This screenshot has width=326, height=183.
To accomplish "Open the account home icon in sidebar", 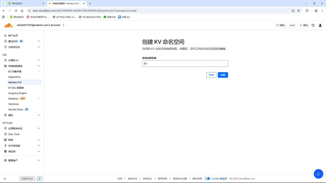I will [5, 36].
